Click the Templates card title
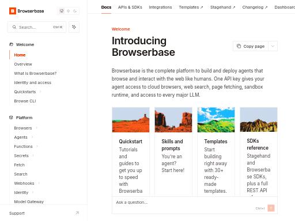Viewport: 295px width, 221px height. click(215, 142)
